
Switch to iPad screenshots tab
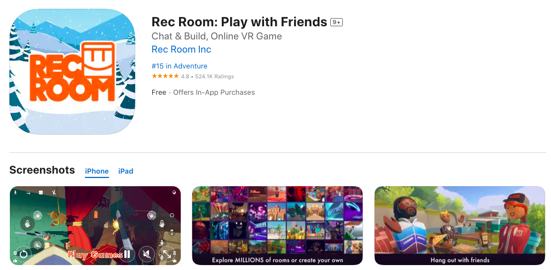click(x=126, y=171)
